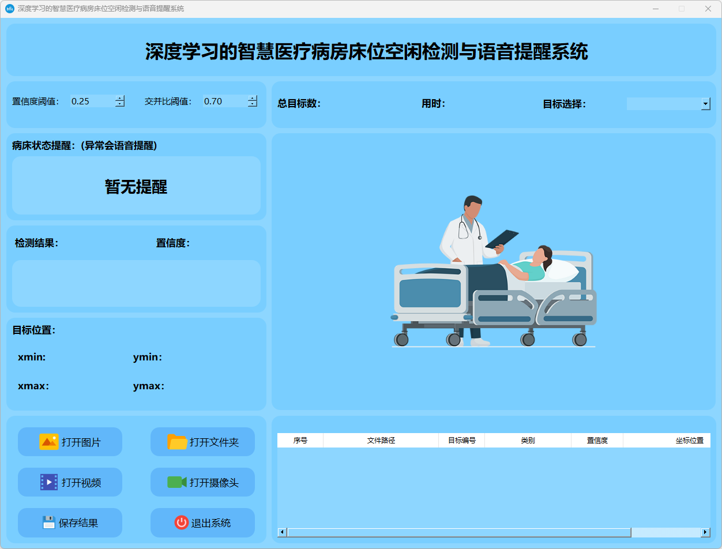Click the 病床状态提醒 heading

coord(85,146)
